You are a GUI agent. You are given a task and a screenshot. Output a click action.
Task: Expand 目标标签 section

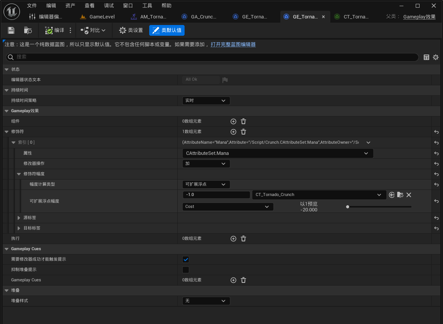tap(19, 228)
